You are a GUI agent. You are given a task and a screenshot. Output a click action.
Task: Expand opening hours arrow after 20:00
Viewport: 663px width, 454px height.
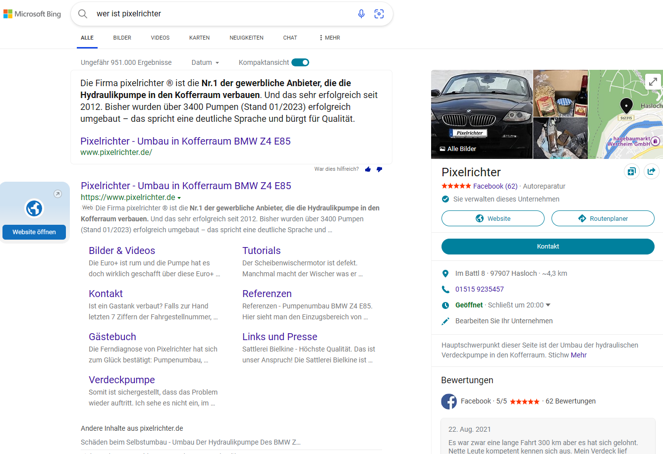click(x=548, y=305)
